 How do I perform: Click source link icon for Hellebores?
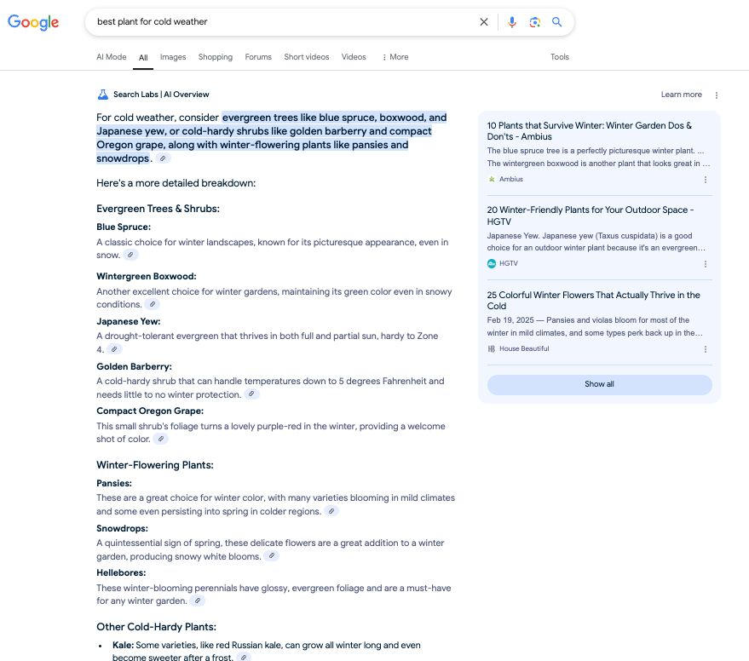198,601
